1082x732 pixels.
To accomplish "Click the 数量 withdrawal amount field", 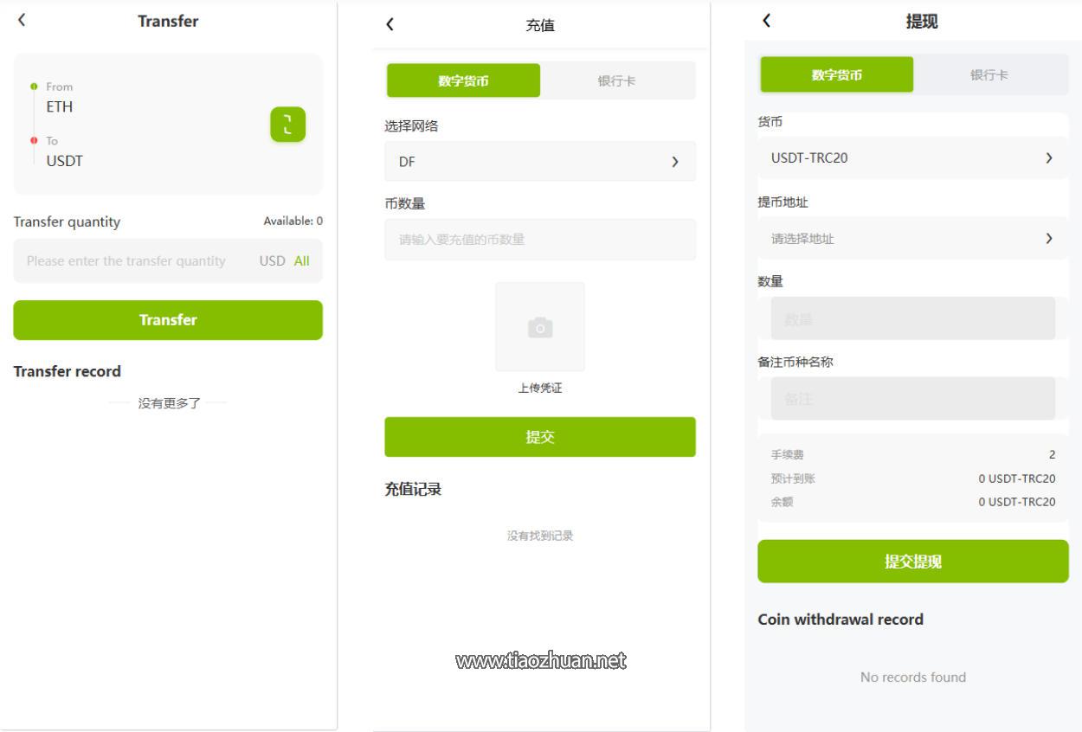I will tap(912, 319).
